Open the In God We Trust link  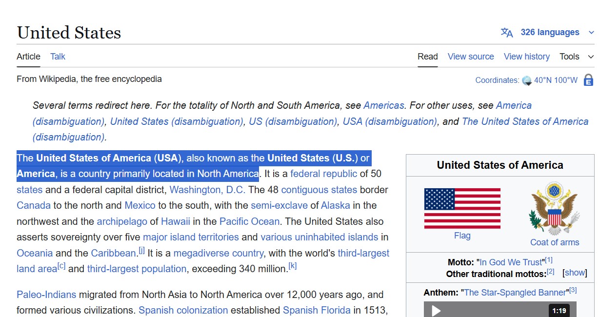pyautogui.click(x=511, y=262)
